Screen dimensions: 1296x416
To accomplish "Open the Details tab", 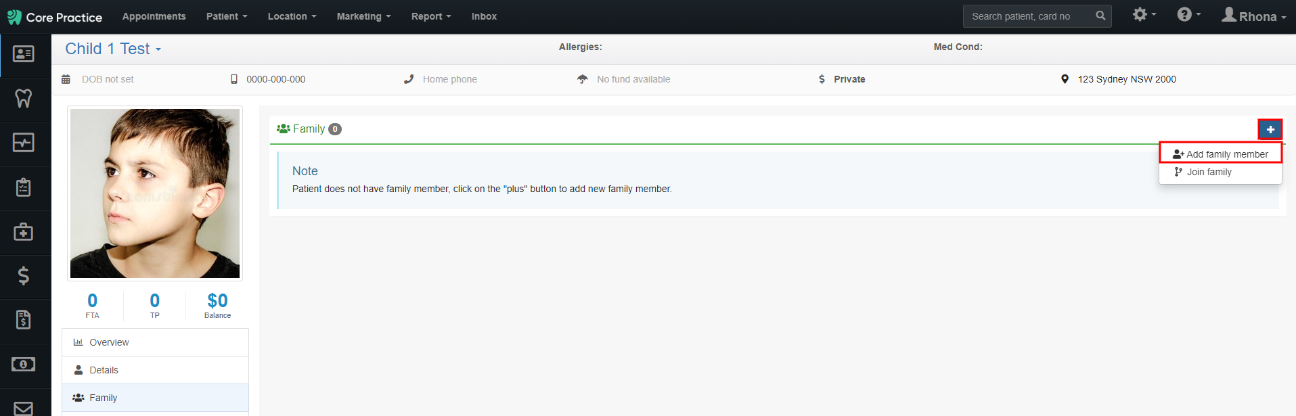I will [155, 370].
